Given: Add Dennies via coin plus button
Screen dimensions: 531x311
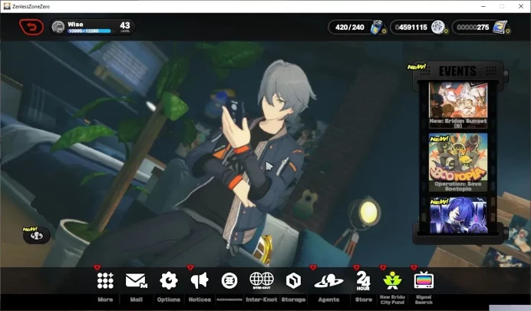Looking at the screenshot, I should tap(446, 31).
